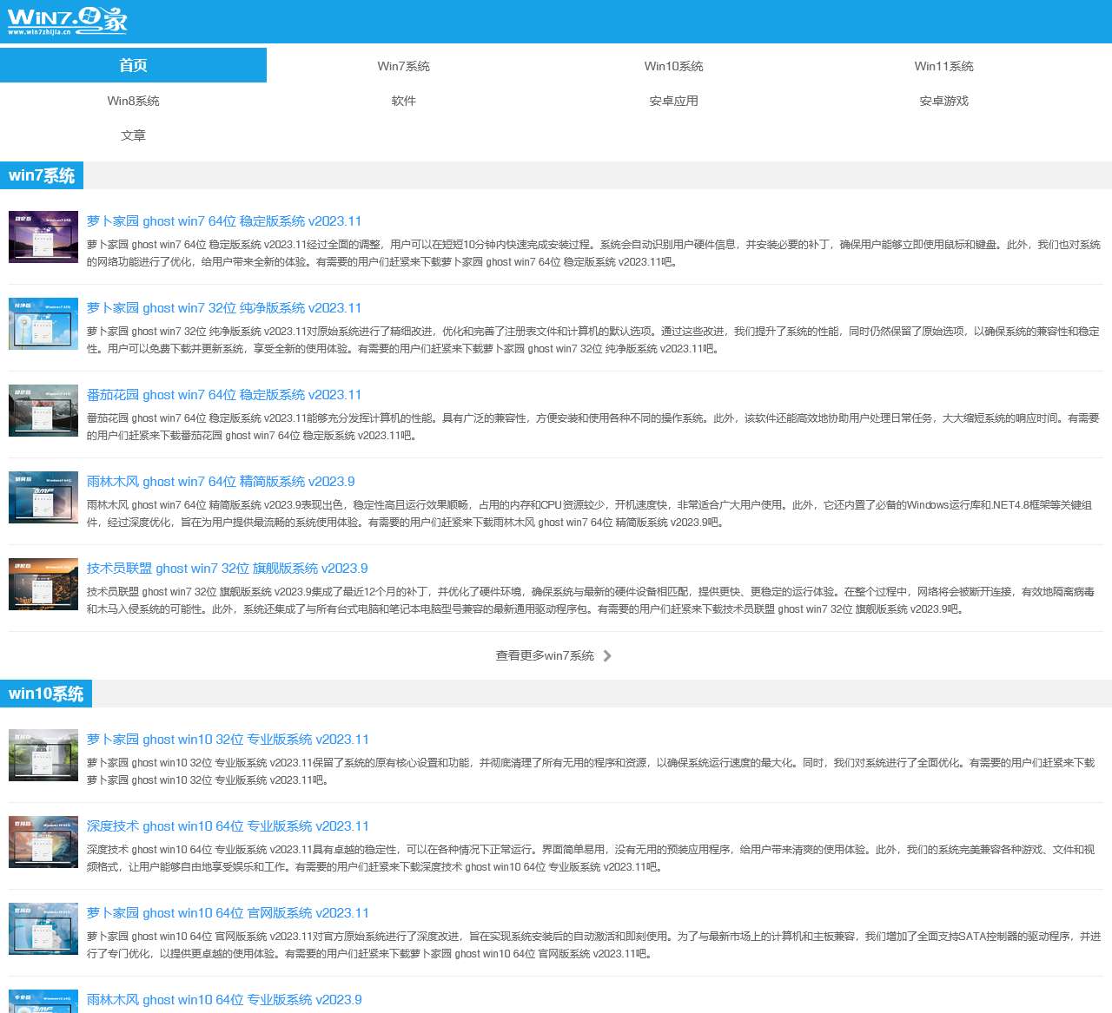Screen dimensions: 1112x1013
Task: Open 深度技术 win10 64位 专业版 thumbnail
Action: tap(43, 842)
